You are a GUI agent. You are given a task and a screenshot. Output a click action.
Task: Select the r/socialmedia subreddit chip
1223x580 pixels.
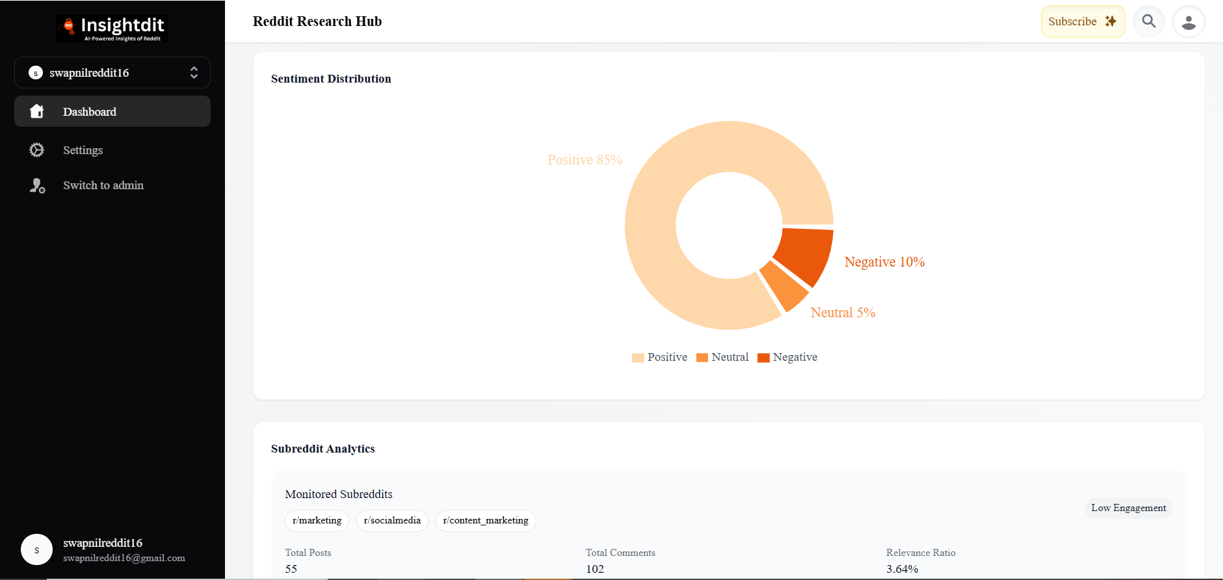coord(392,521)
